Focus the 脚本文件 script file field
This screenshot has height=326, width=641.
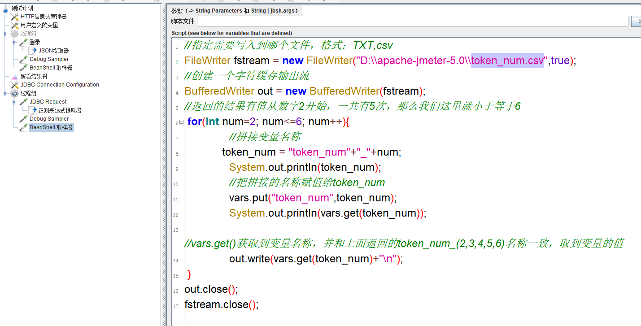coord(412,22)
